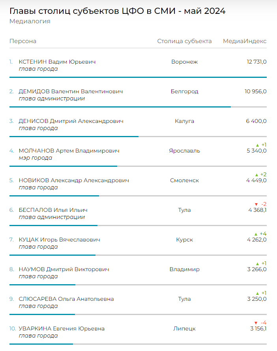Click green up arrow in Слюсарева row

[257, 293]
